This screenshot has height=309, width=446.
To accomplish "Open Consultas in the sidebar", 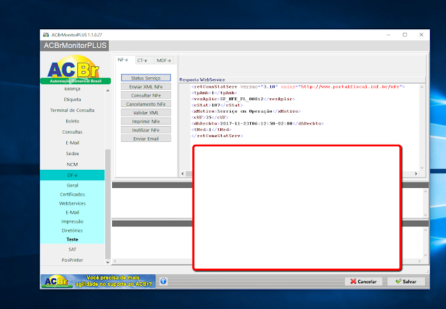I will [72, 132].
